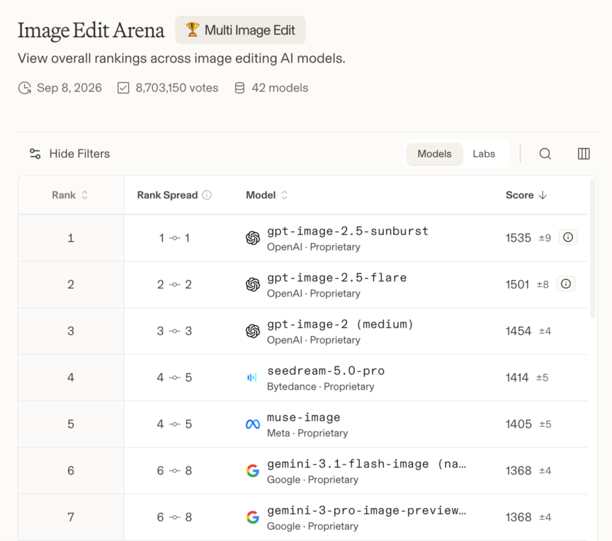Click OpenAI logo for gpt-image-2.5-flare
Image resolution: width=612 pixels, height=541 pixels.
(x=253, y=285)
